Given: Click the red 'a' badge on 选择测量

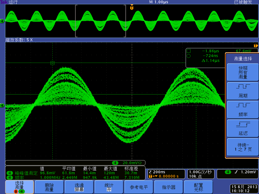Looking at the screenshot, I should tap(16, 191).
